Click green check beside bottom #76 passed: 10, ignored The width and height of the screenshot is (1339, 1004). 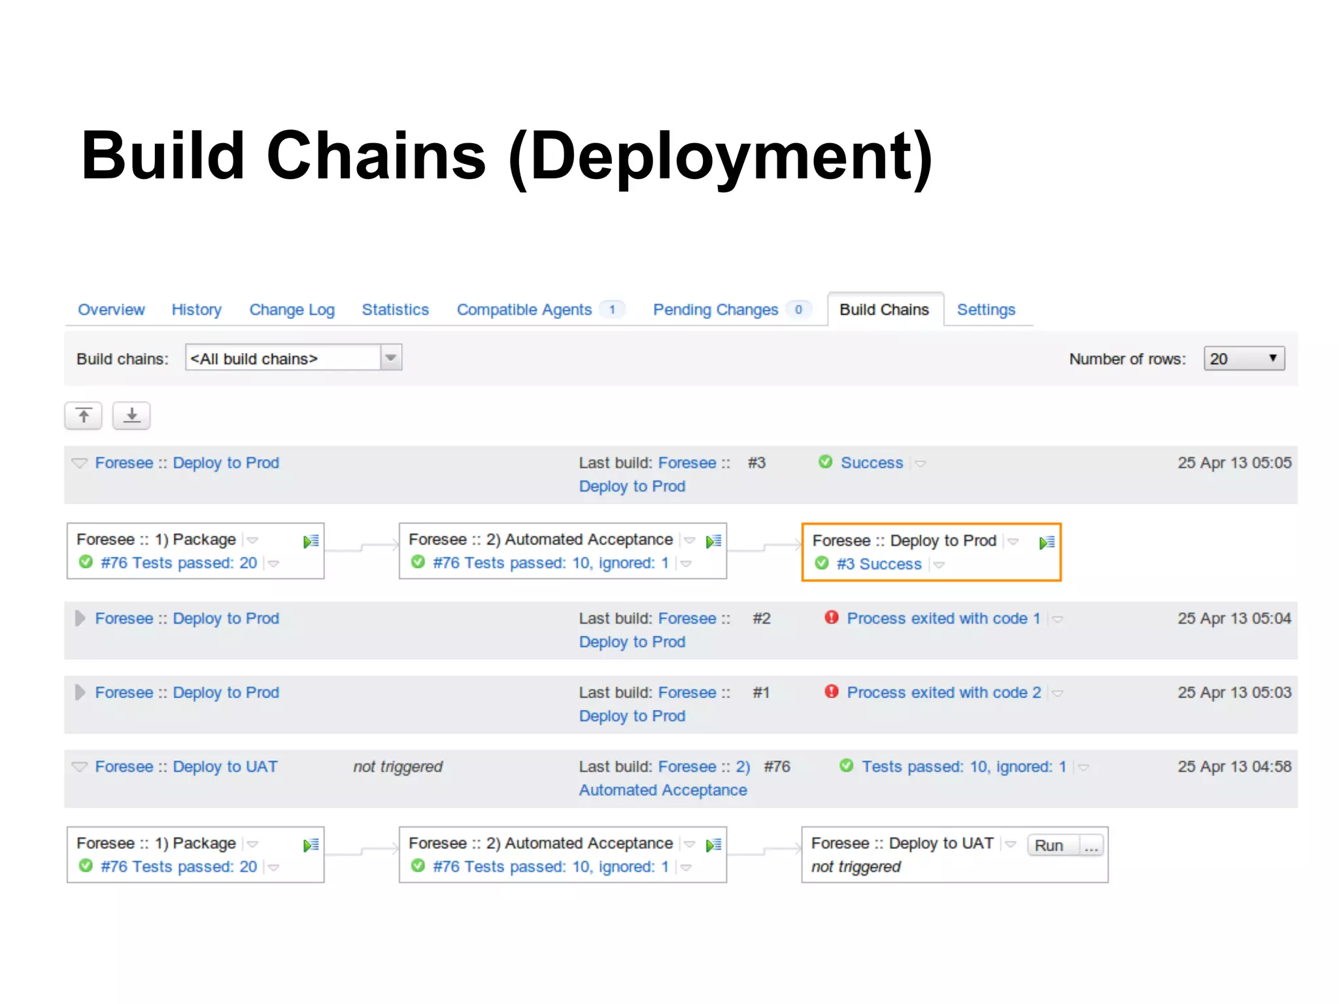[x=418, y=866]
